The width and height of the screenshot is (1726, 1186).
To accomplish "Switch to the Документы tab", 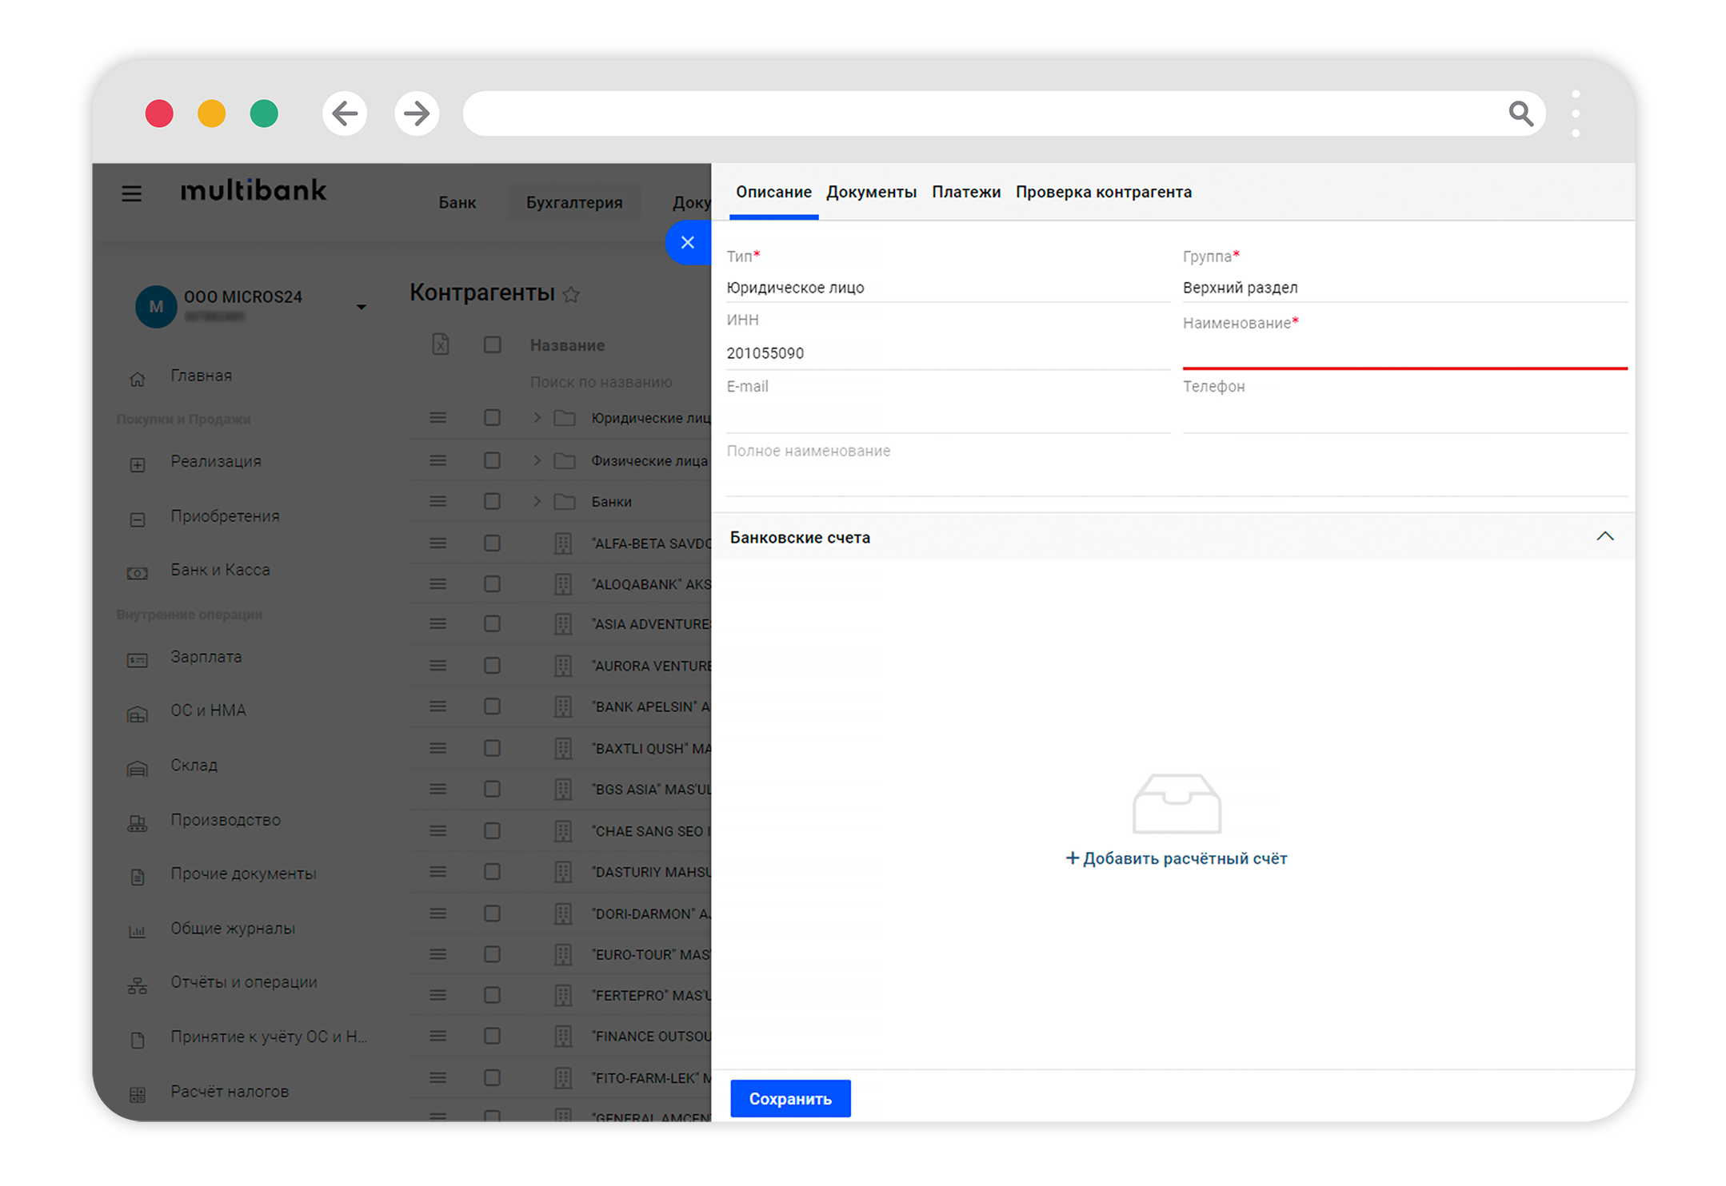I will pos(871,192).
